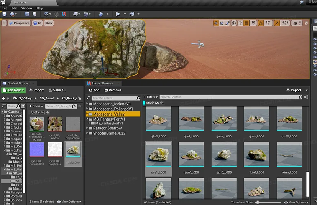Click the Build toolbar icon
The height and width of the screenshot is (205, 317).
(100, 14)
